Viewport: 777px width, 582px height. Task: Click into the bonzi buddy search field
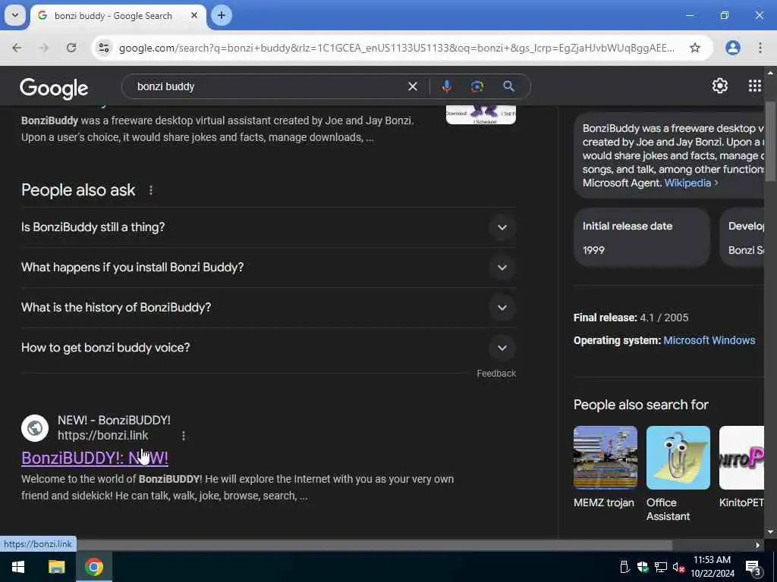[x=268, y=86]
